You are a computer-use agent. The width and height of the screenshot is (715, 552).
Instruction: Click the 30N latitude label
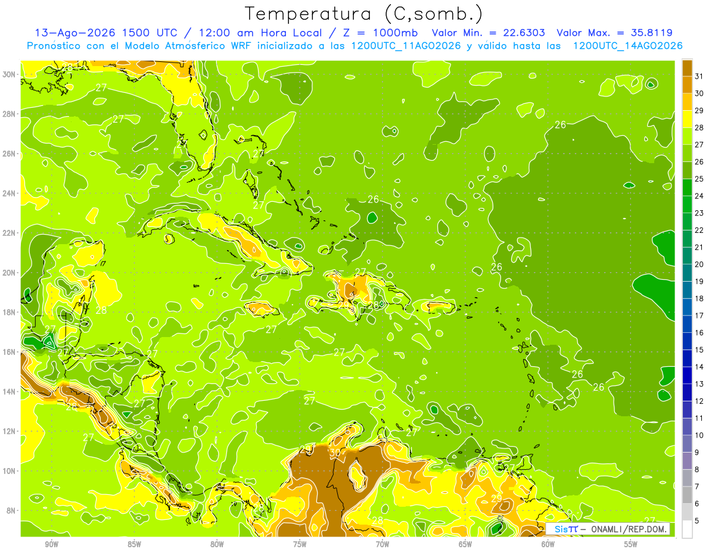(10, 74)
